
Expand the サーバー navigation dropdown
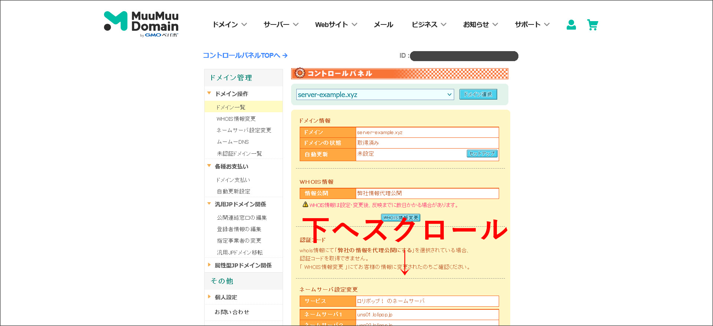[x=281, y=24]
